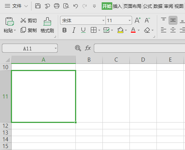185x150 pixels.
Task: Expand the font size dropdown showing 11
Action: coord(129,20)
